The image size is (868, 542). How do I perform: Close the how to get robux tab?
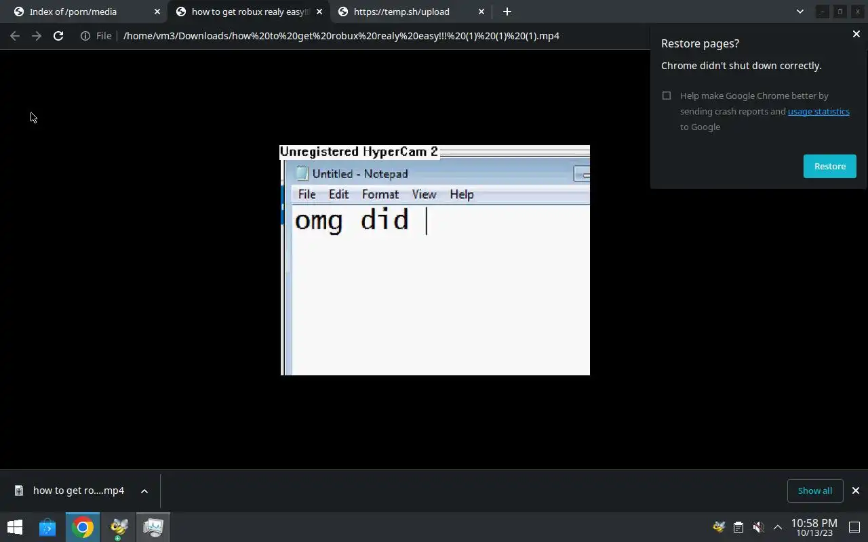pyautogui.click(x=319, y=12)
